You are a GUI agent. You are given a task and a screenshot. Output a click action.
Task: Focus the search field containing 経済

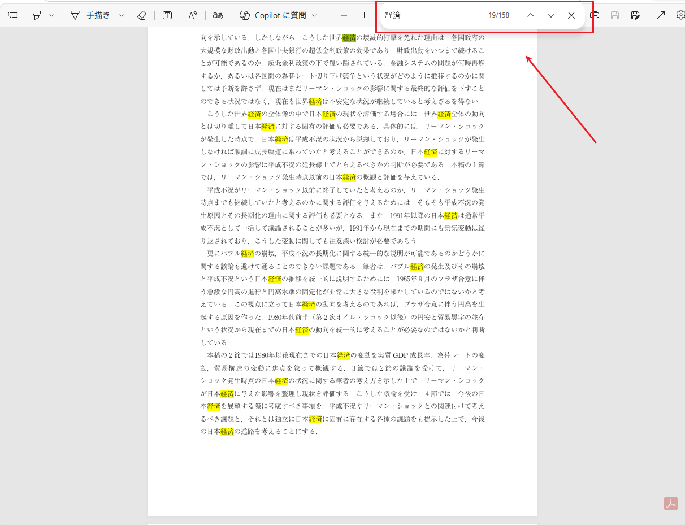click(432, 15)
